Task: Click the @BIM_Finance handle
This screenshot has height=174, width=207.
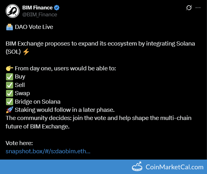Action: 40,14
